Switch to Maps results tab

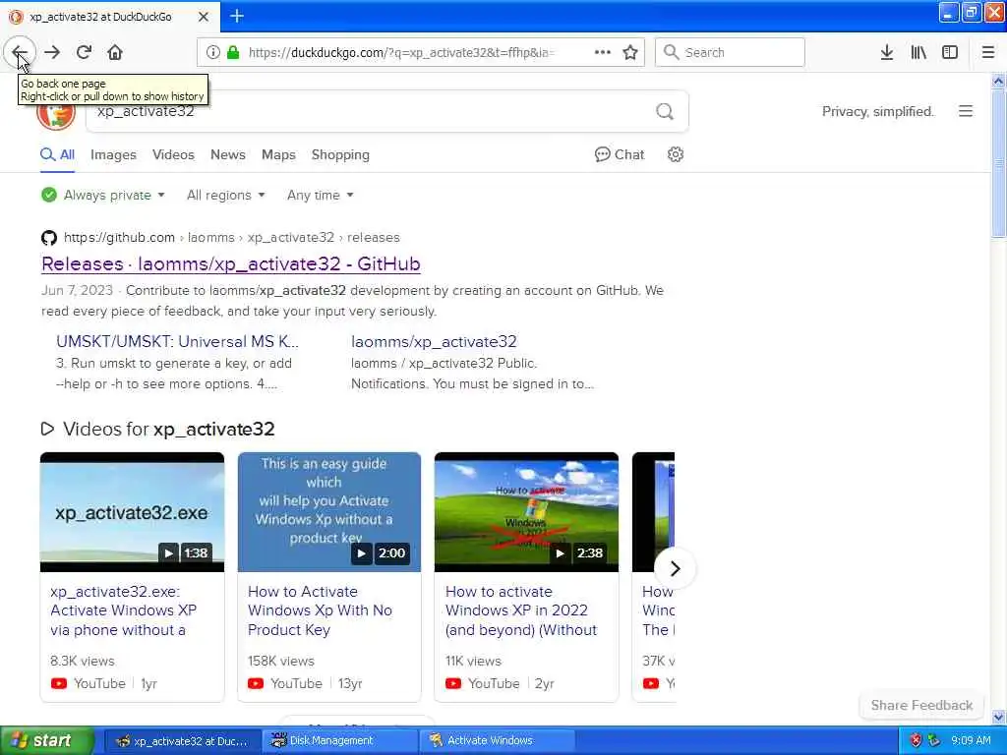(278, 154)
